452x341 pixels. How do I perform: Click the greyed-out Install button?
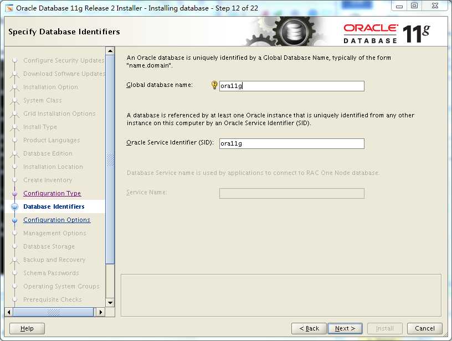[x=384, y=328]
